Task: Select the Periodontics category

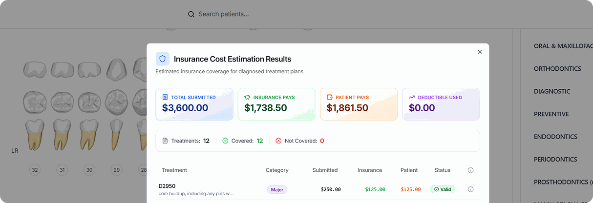Action: click(x=555, y=159)
